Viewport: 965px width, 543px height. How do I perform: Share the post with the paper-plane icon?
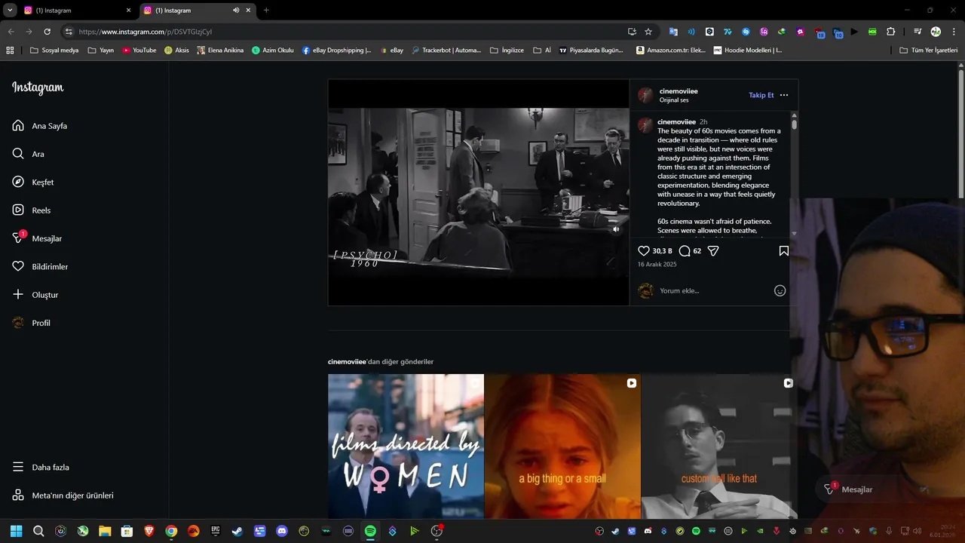[x=713, y=251]
